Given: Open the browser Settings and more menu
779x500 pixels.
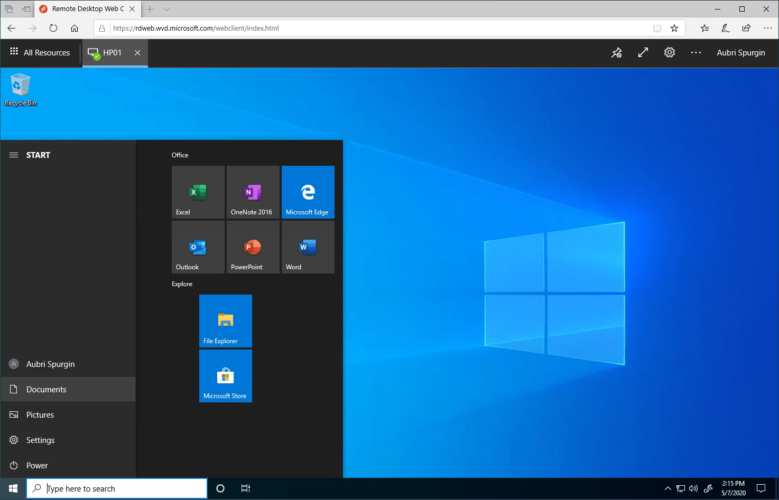Looking at the screenshot, I should pyautogui.click(x=767, y=29).
